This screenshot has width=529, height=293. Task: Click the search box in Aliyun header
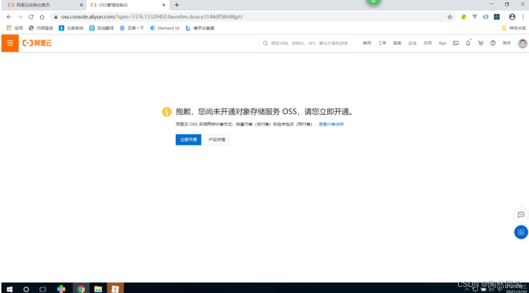click(x=304, y=43)
